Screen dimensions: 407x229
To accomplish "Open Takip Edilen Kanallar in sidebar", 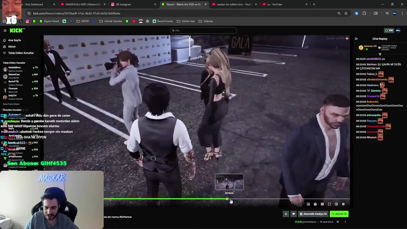I will (x=18, y=53).
